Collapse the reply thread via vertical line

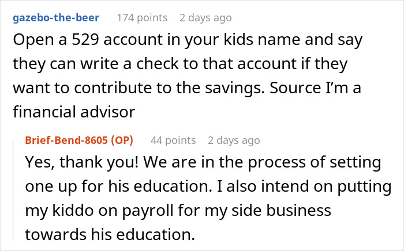(x=13, y=190)
